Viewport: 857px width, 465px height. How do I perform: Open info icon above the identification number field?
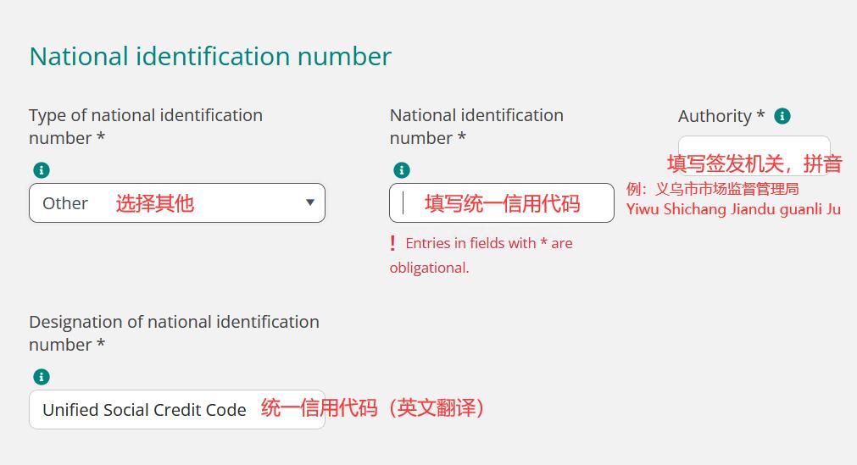pos(402,170)
